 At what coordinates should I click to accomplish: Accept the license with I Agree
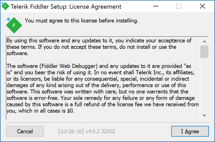click(x=190, y=132)
